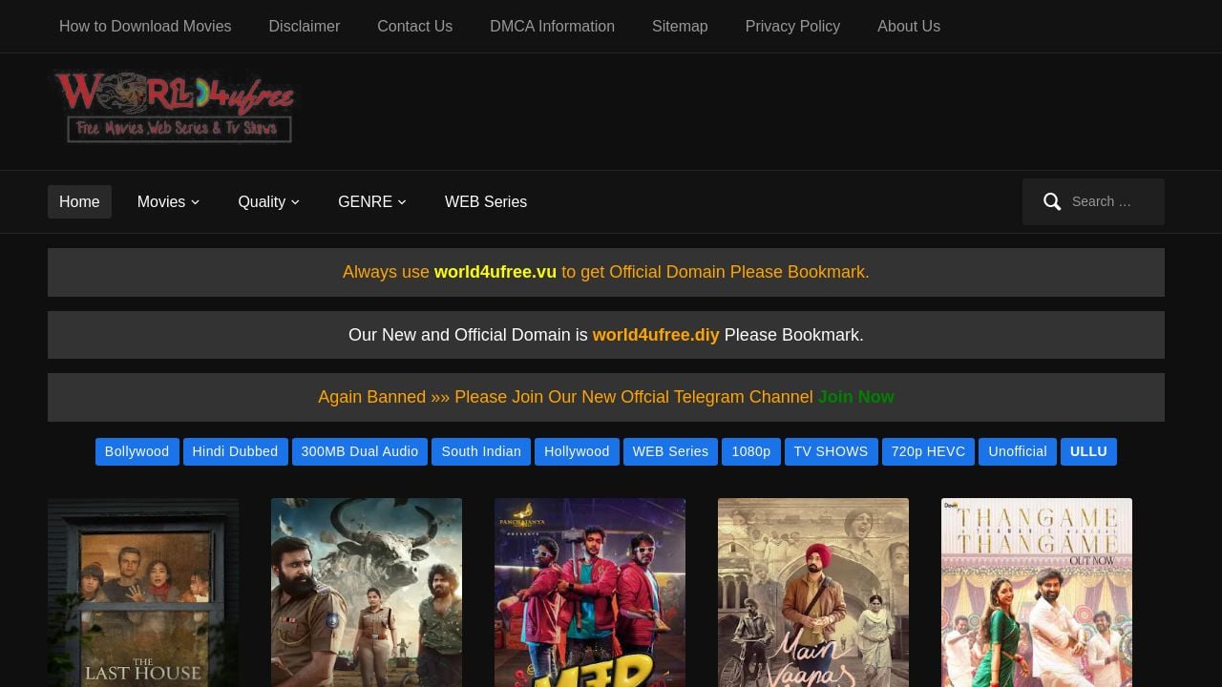Viewport: 1222px width, 687px height.
Task: Select the South Indian category button
Action: coord(481,451)
